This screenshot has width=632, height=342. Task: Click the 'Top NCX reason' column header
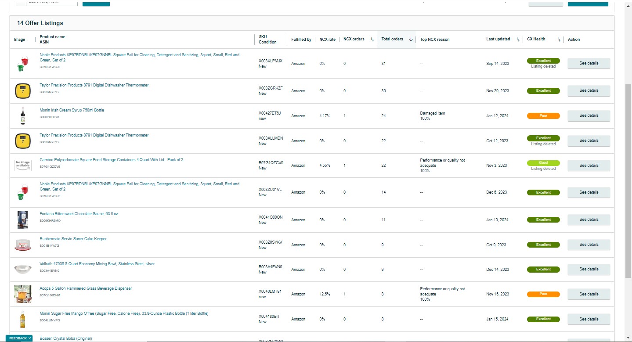coord(435,40)
